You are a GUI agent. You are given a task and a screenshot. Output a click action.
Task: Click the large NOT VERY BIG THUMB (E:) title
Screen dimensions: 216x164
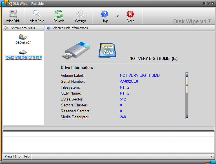[153, 58]
